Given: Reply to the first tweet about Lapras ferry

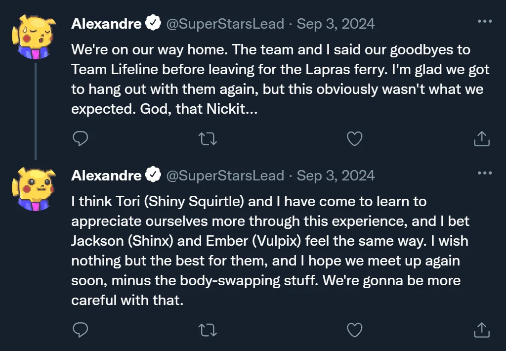Looking at the screenshot, I should click(80, 139).
